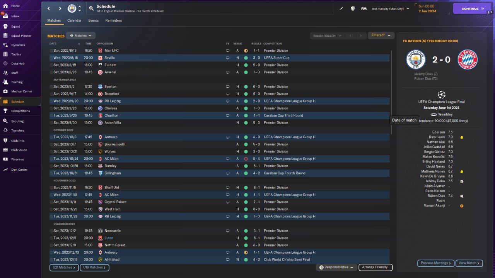
Task: Open the Scouting section
Action: click(x=17, y=121)
